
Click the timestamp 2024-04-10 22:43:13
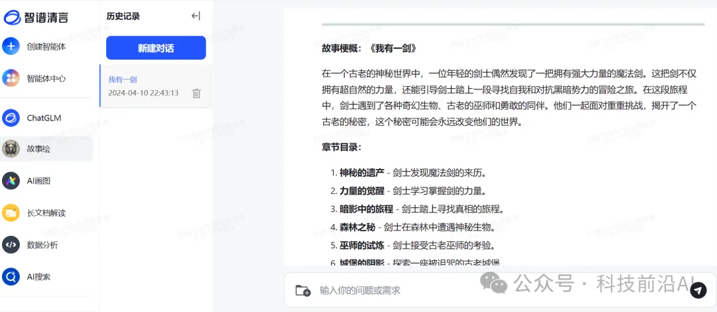pyautogui.click(x=143, y=93)
